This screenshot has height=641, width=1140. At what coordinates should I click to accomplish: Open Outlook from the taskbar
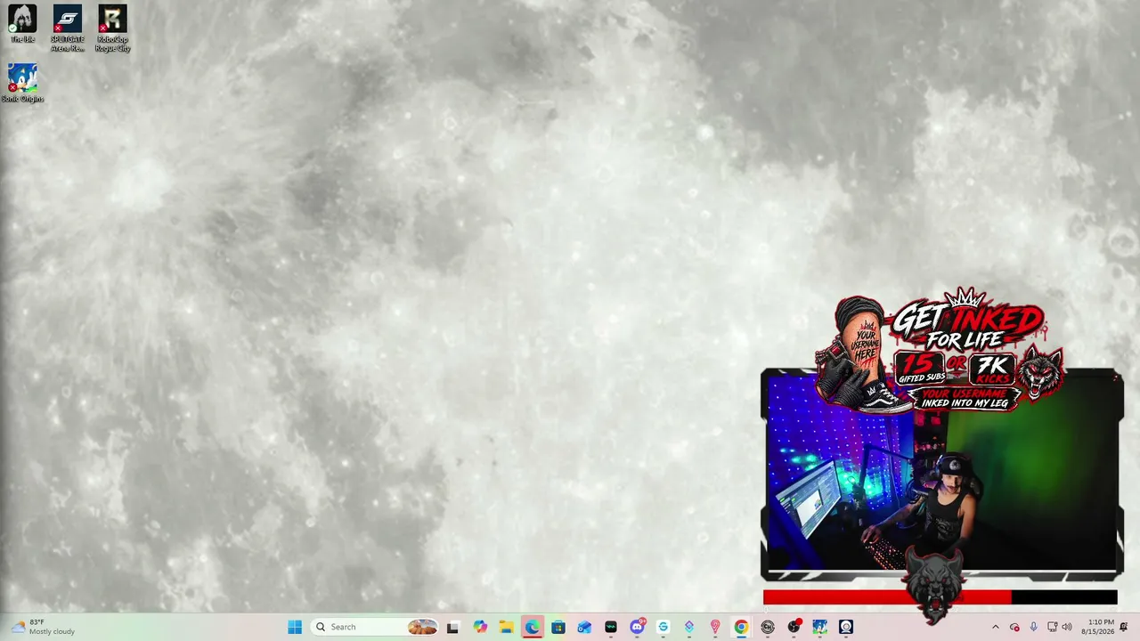[584, 627]
